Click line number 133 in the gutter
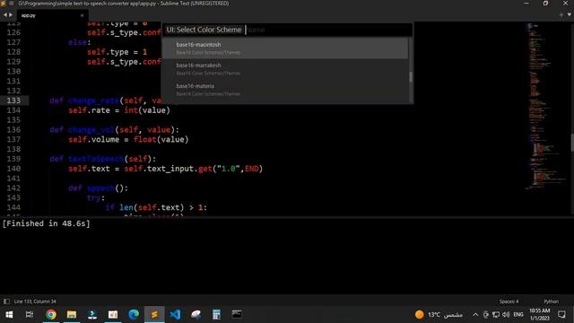Image resolution: width=574 pixels, height=323 pixels. 13,100
